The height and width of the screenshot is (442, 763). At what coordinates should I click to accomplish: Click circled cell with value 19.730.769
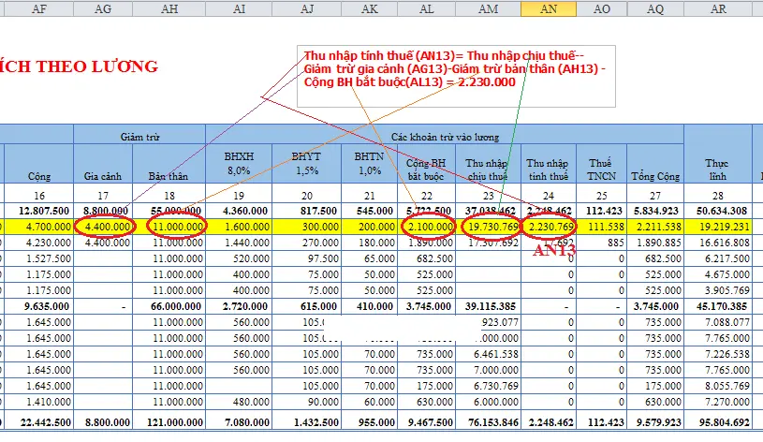point(488,227)
